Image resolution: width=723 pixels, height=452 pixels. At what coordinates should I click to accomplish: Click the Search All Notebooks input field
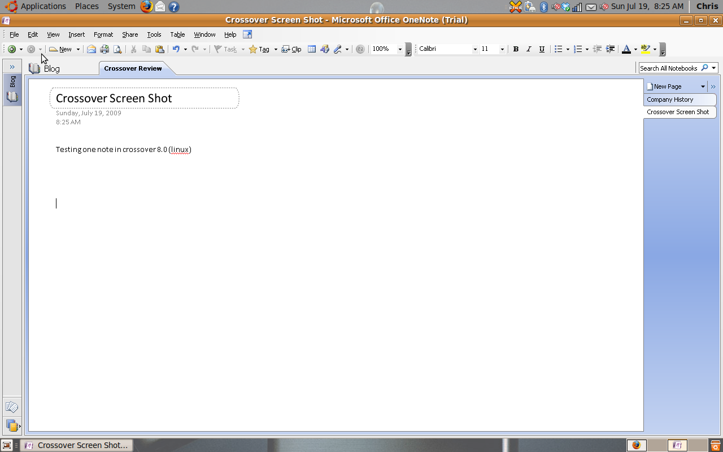669,68
